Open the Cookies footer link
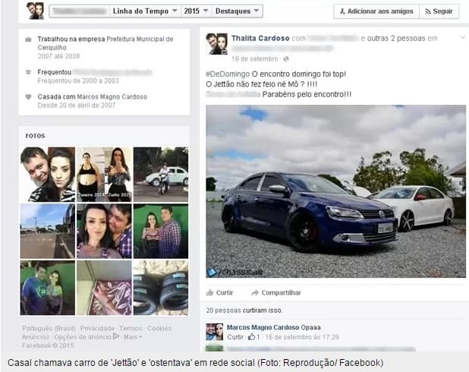Screen dimensions: 469x372 pyautogui.click(x=159, y=328)
